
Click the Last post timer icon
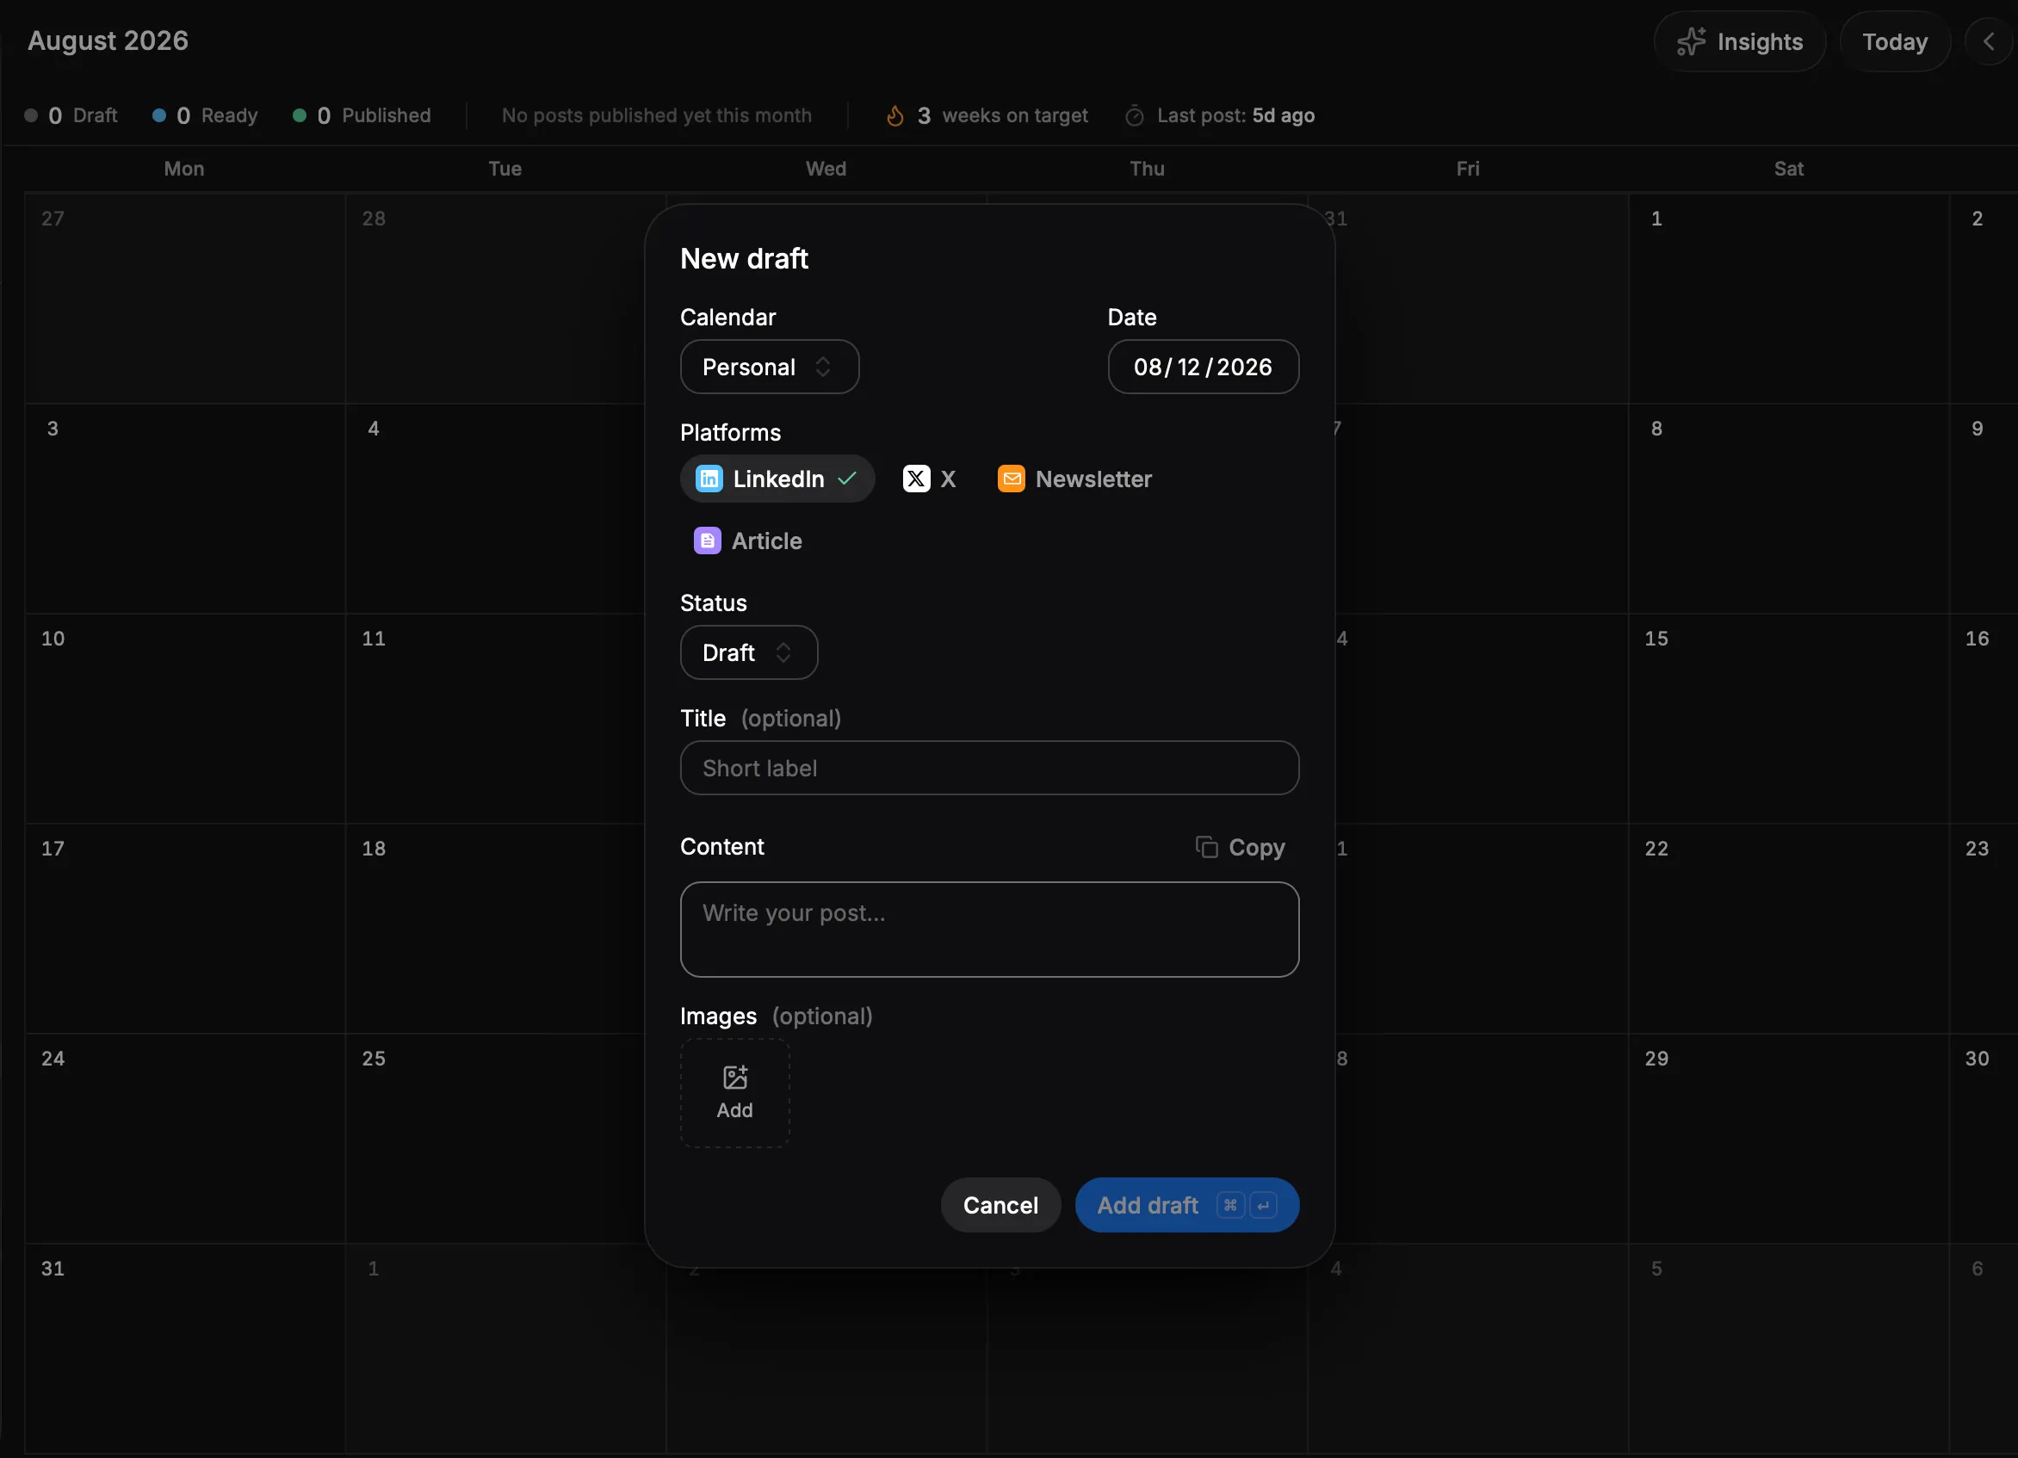click(1135, 115)
